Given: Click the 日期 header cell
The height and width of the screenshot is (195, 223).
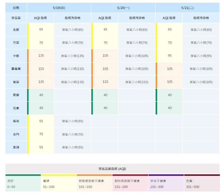Looking at the screenshot, I should pyautogui.click(x=16, y=8).
